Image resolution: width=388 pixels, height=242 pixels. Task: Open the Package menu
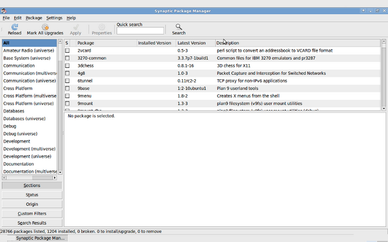point(34,18)
